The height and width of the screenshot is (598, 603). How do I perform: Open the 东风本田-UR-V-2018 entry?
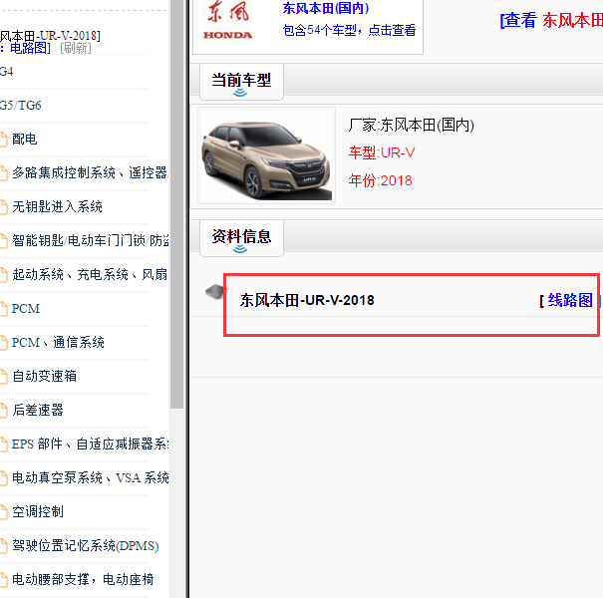pyautogui.click(x=307, y=300)
